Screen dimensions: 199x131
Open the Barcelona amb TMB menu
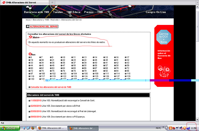(37, 12)
